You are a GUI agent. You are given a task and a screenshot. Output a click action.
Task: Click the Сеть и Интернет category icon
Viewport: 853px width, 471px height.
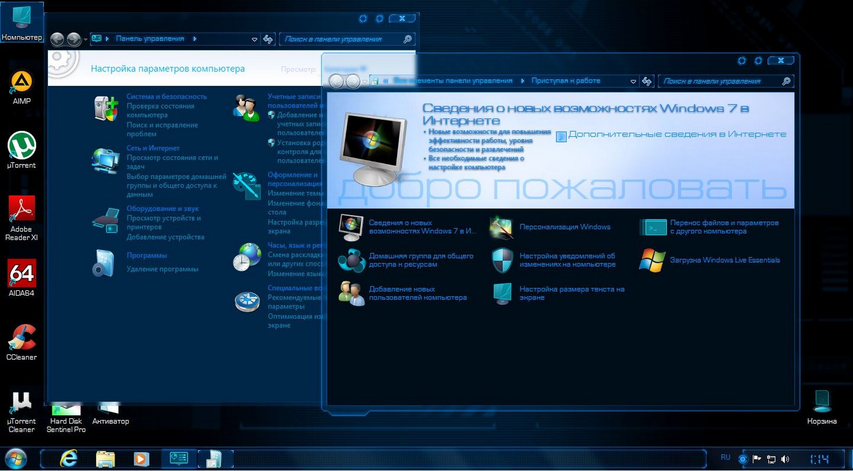click(106, 161)
